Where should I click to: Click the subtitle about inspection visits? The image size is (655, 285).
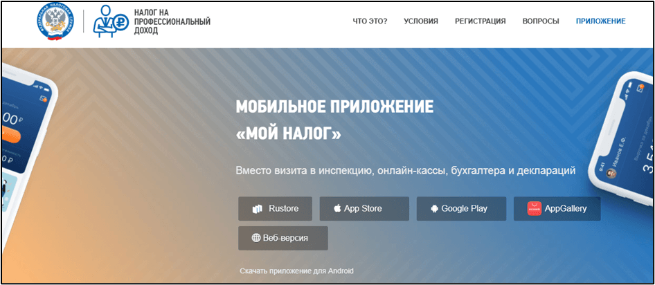click(x=405, y=170)
